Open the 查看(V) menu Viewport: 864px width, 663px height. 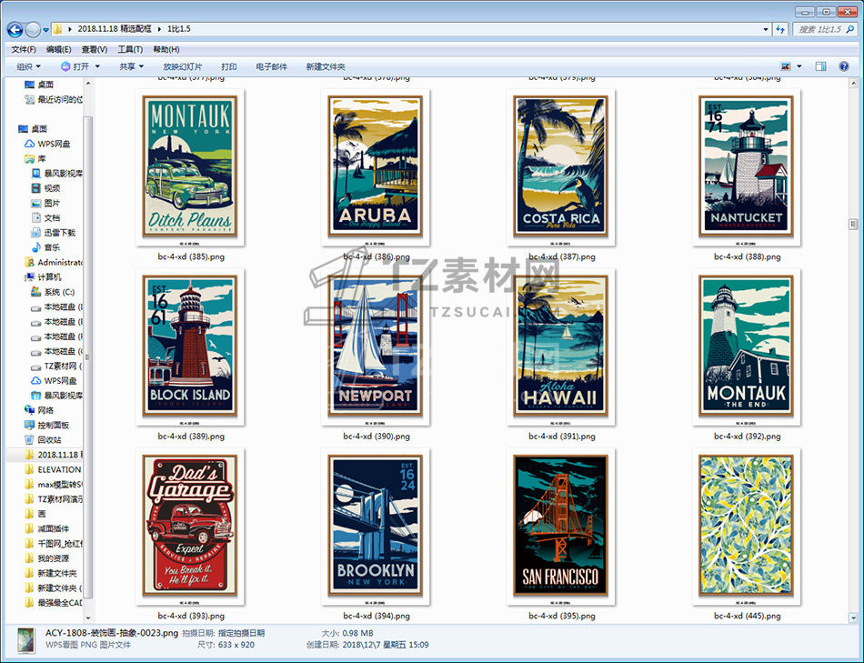94,49
